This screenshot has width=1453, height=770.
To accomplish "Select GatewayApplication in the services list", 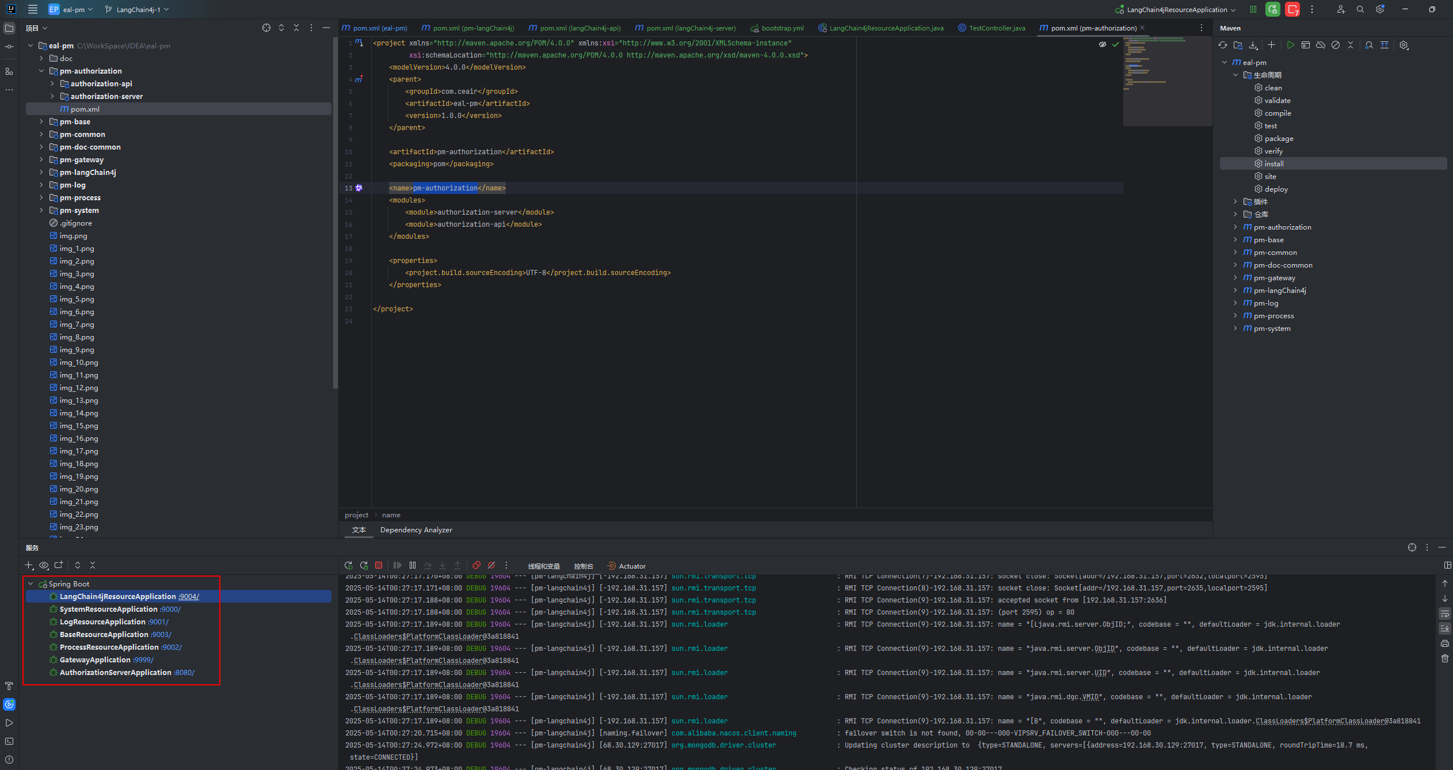I will 95,660.
